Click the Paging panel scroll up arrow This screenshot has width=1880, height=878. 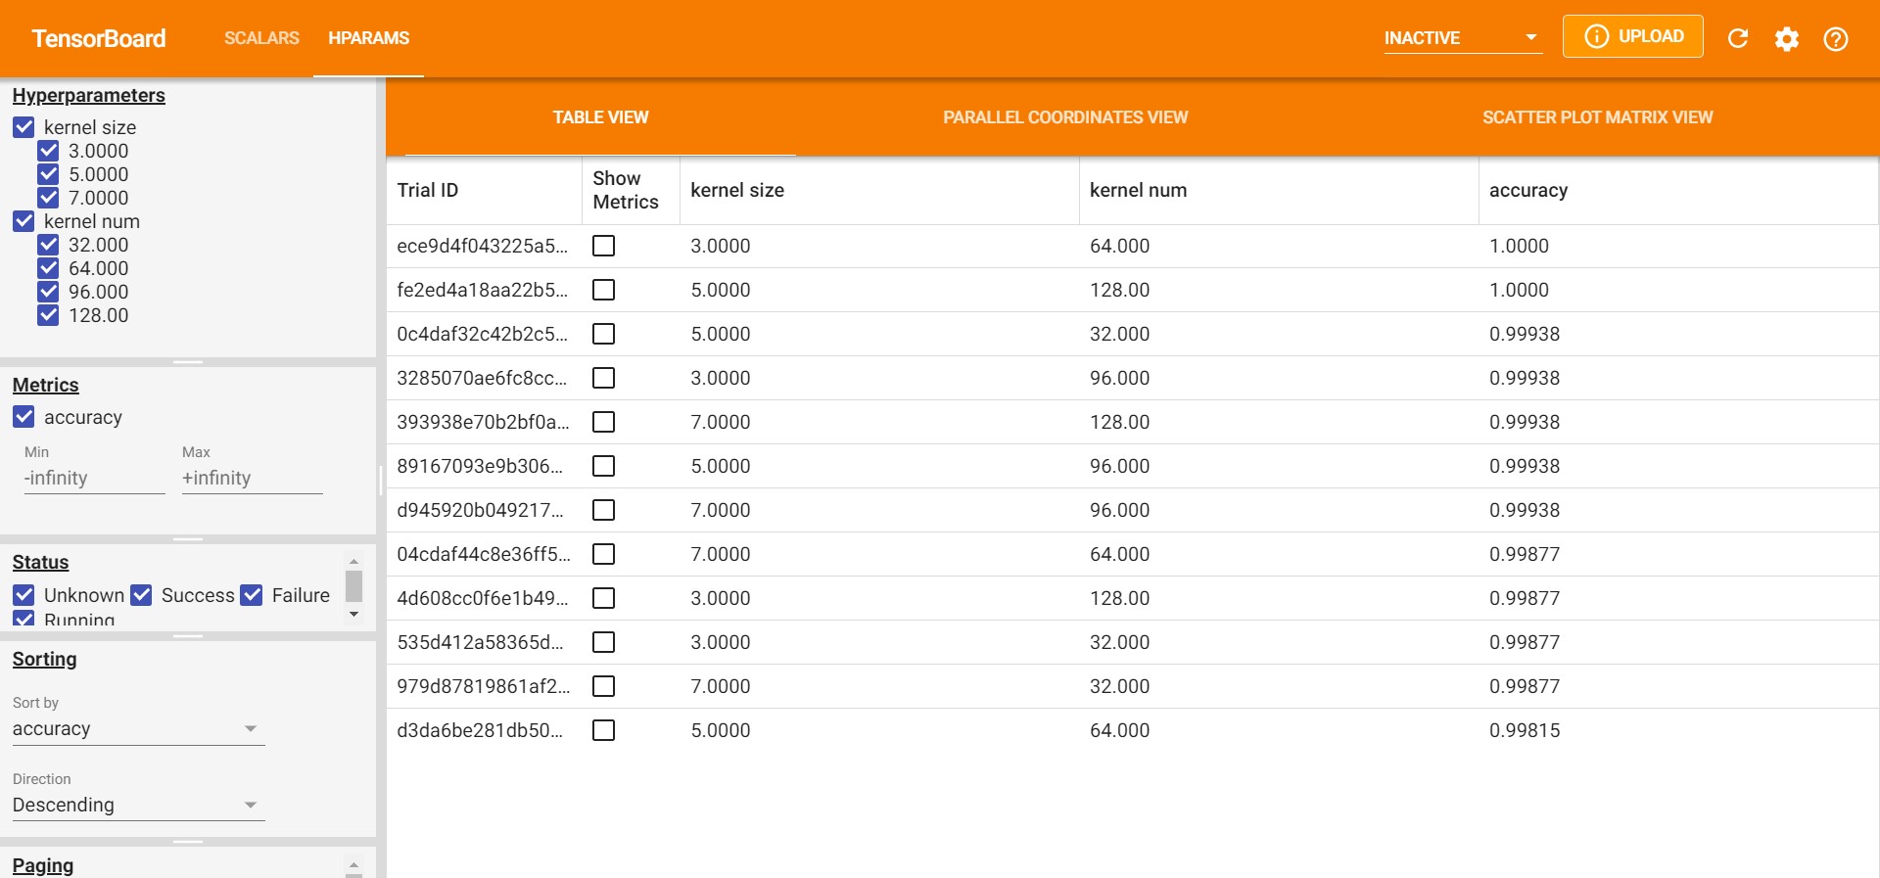tap(354, 865)
